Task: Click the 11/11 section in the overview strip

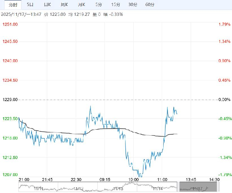Action: 38,188
